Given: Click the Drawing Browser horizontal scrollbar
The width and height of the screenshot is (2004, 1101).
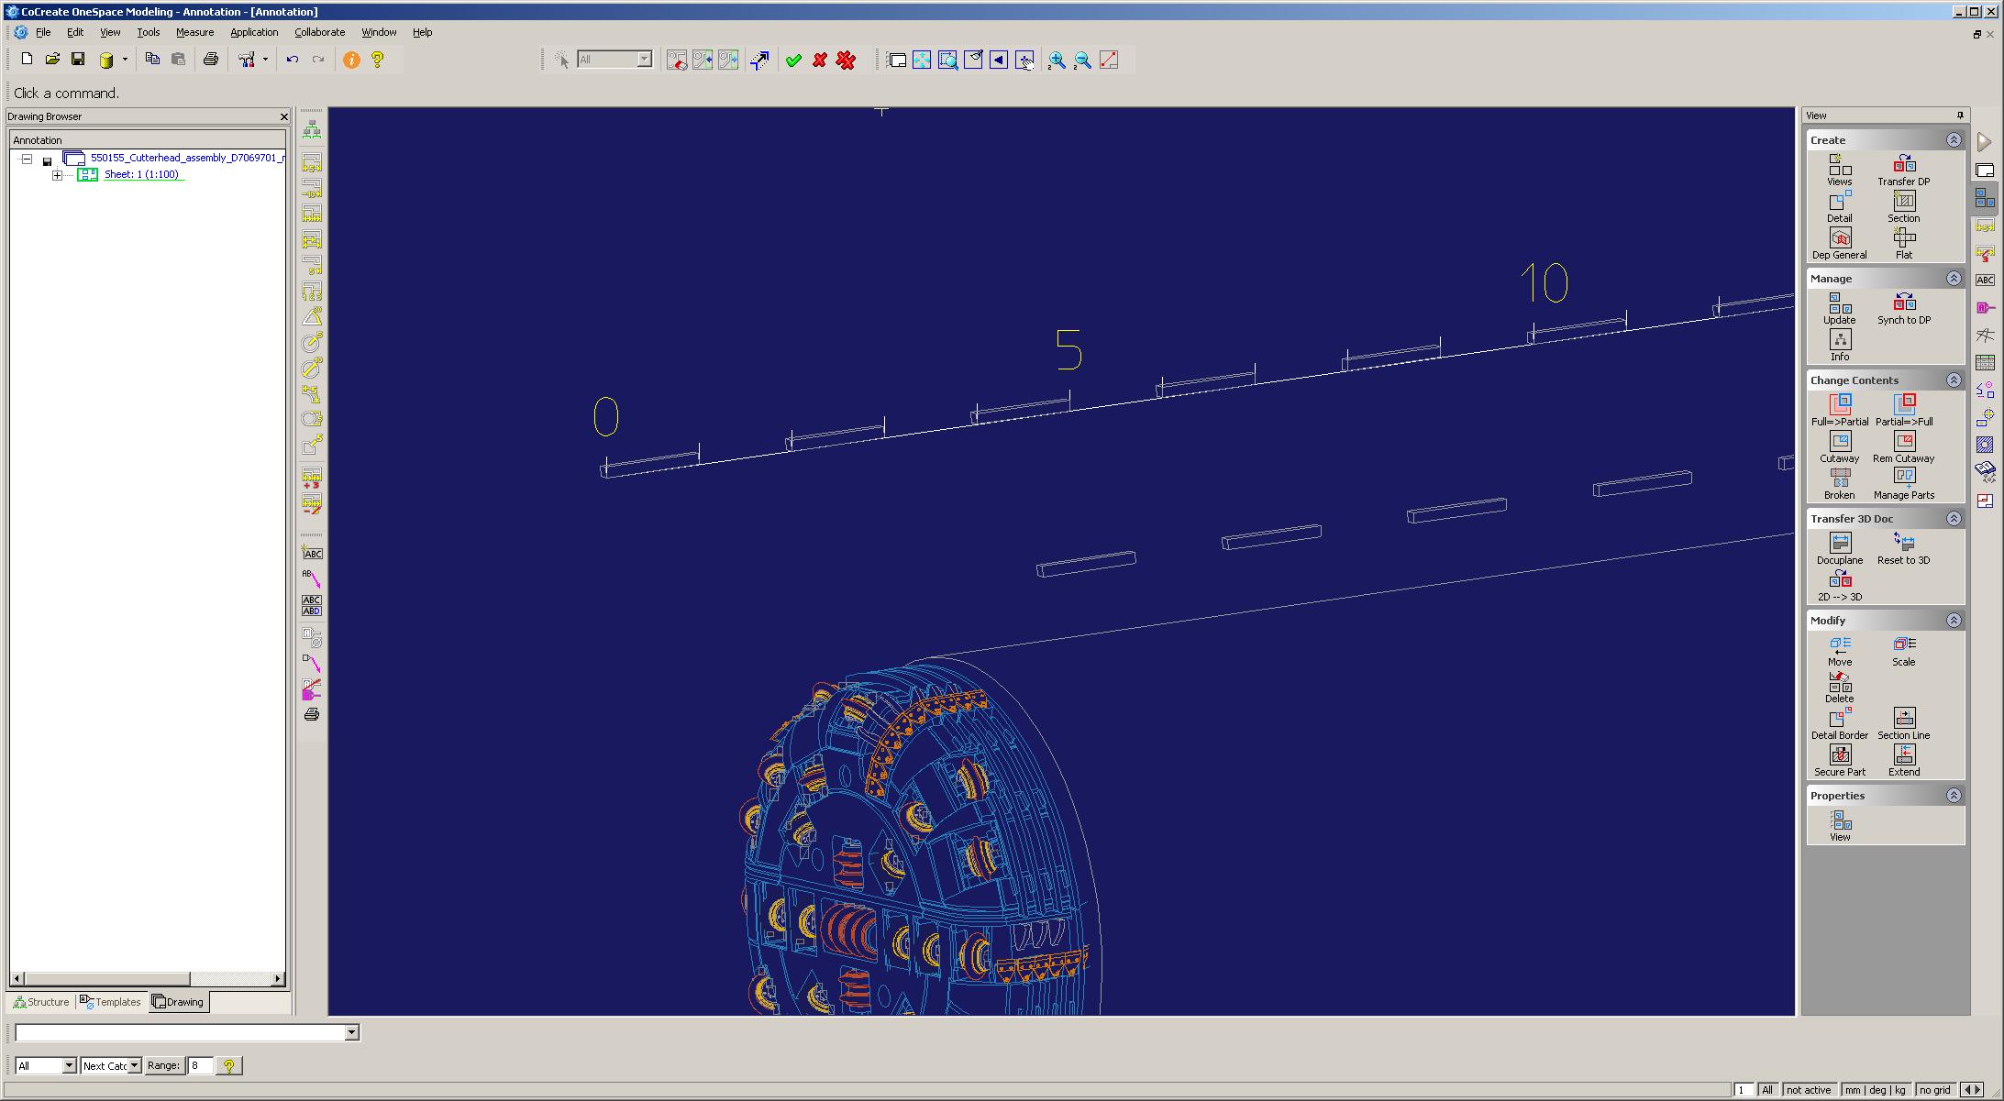Looking at the screenshot, I should tap(148, 978).
